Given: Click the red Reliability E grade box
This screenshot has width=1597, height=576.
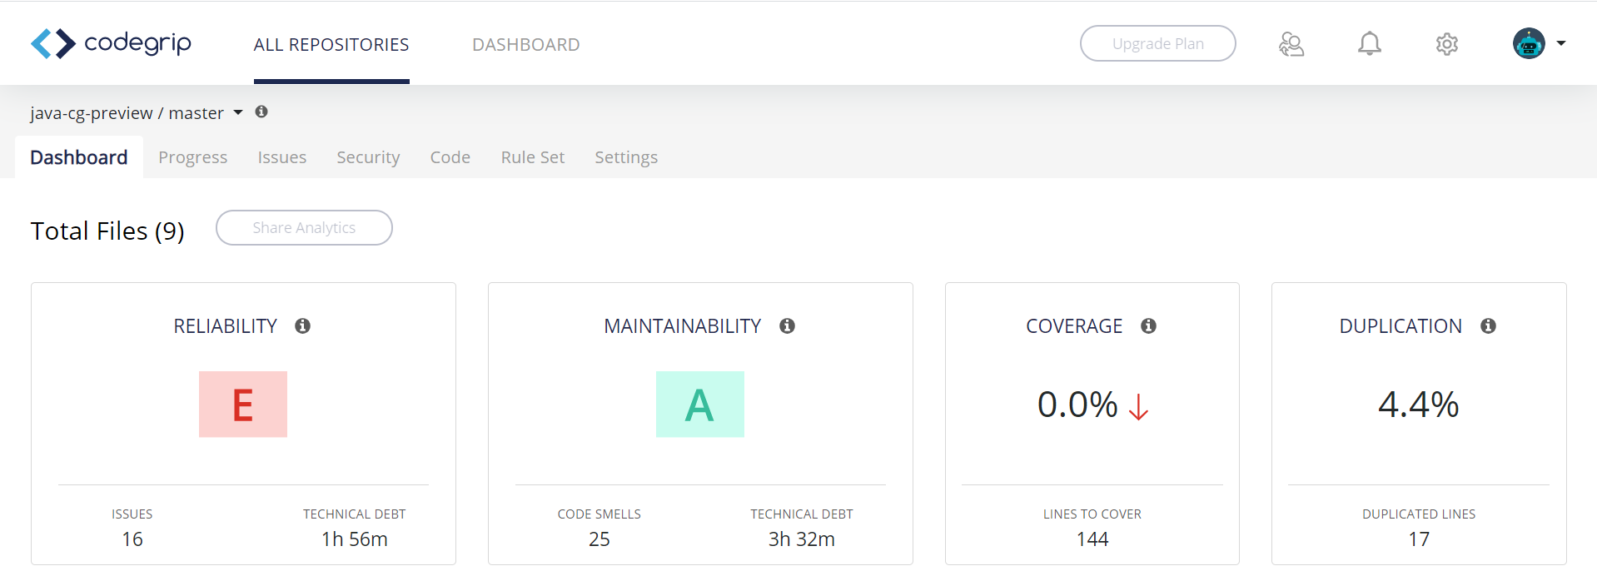Looking at the screenshot, I should click(x=243, y=405).
